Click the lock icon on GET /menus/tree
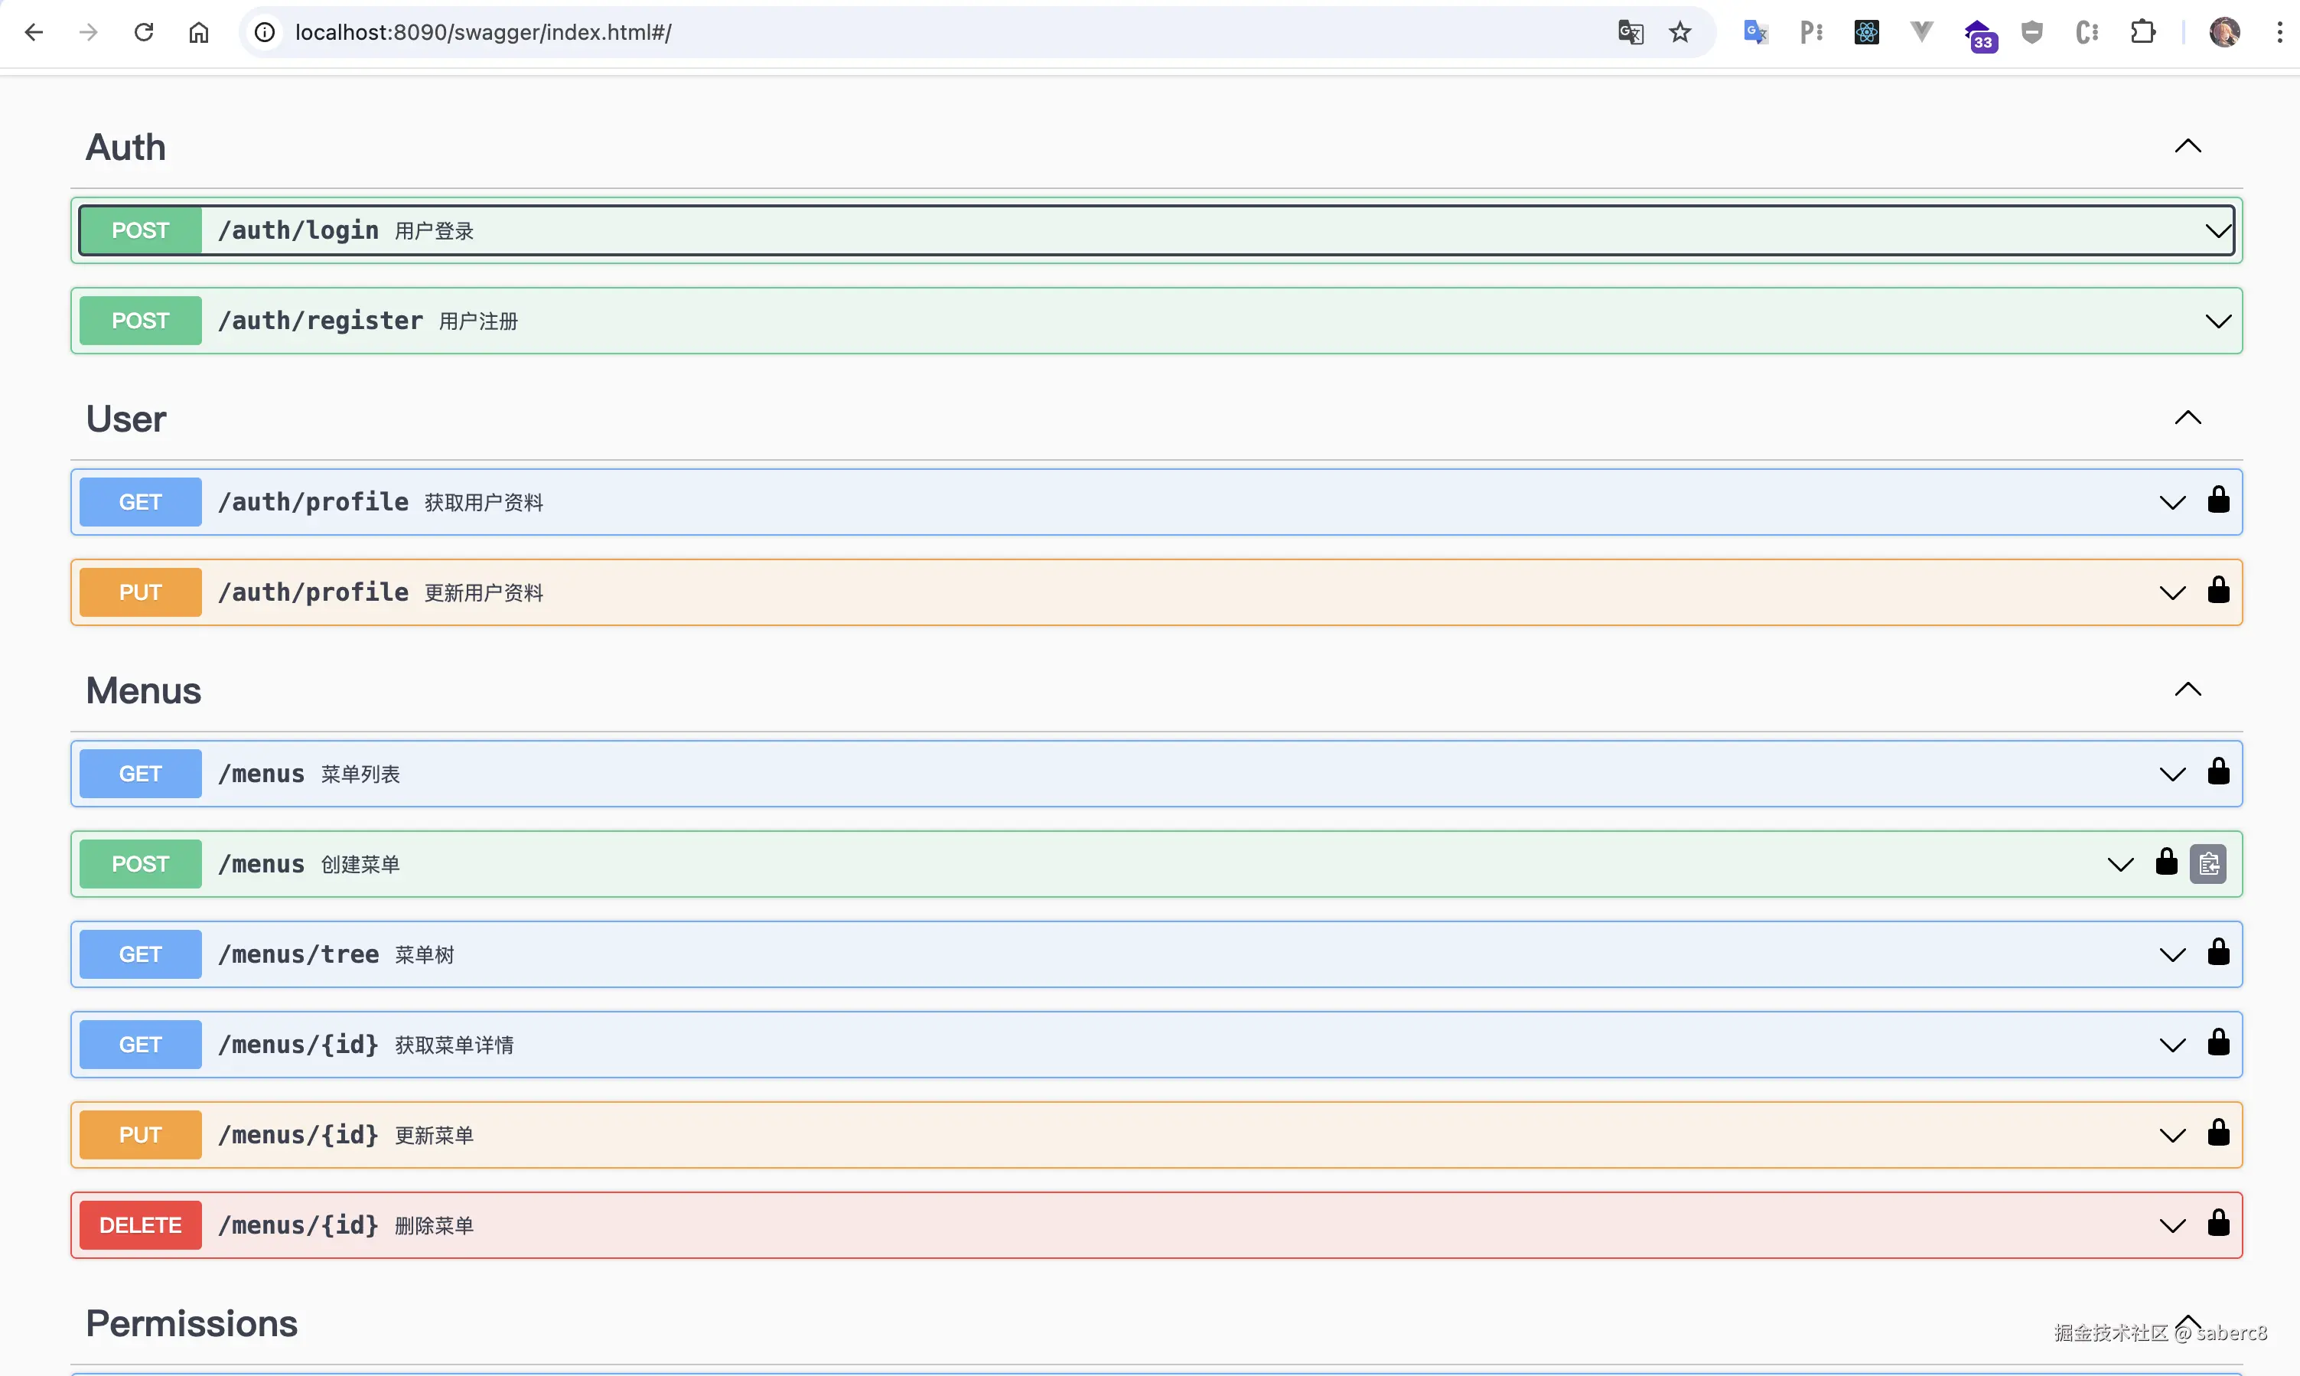 tap(2217, 952)
